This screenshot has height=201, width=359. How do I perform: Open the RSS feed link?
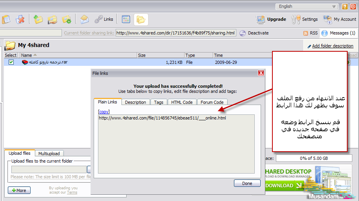coord(310,33)
